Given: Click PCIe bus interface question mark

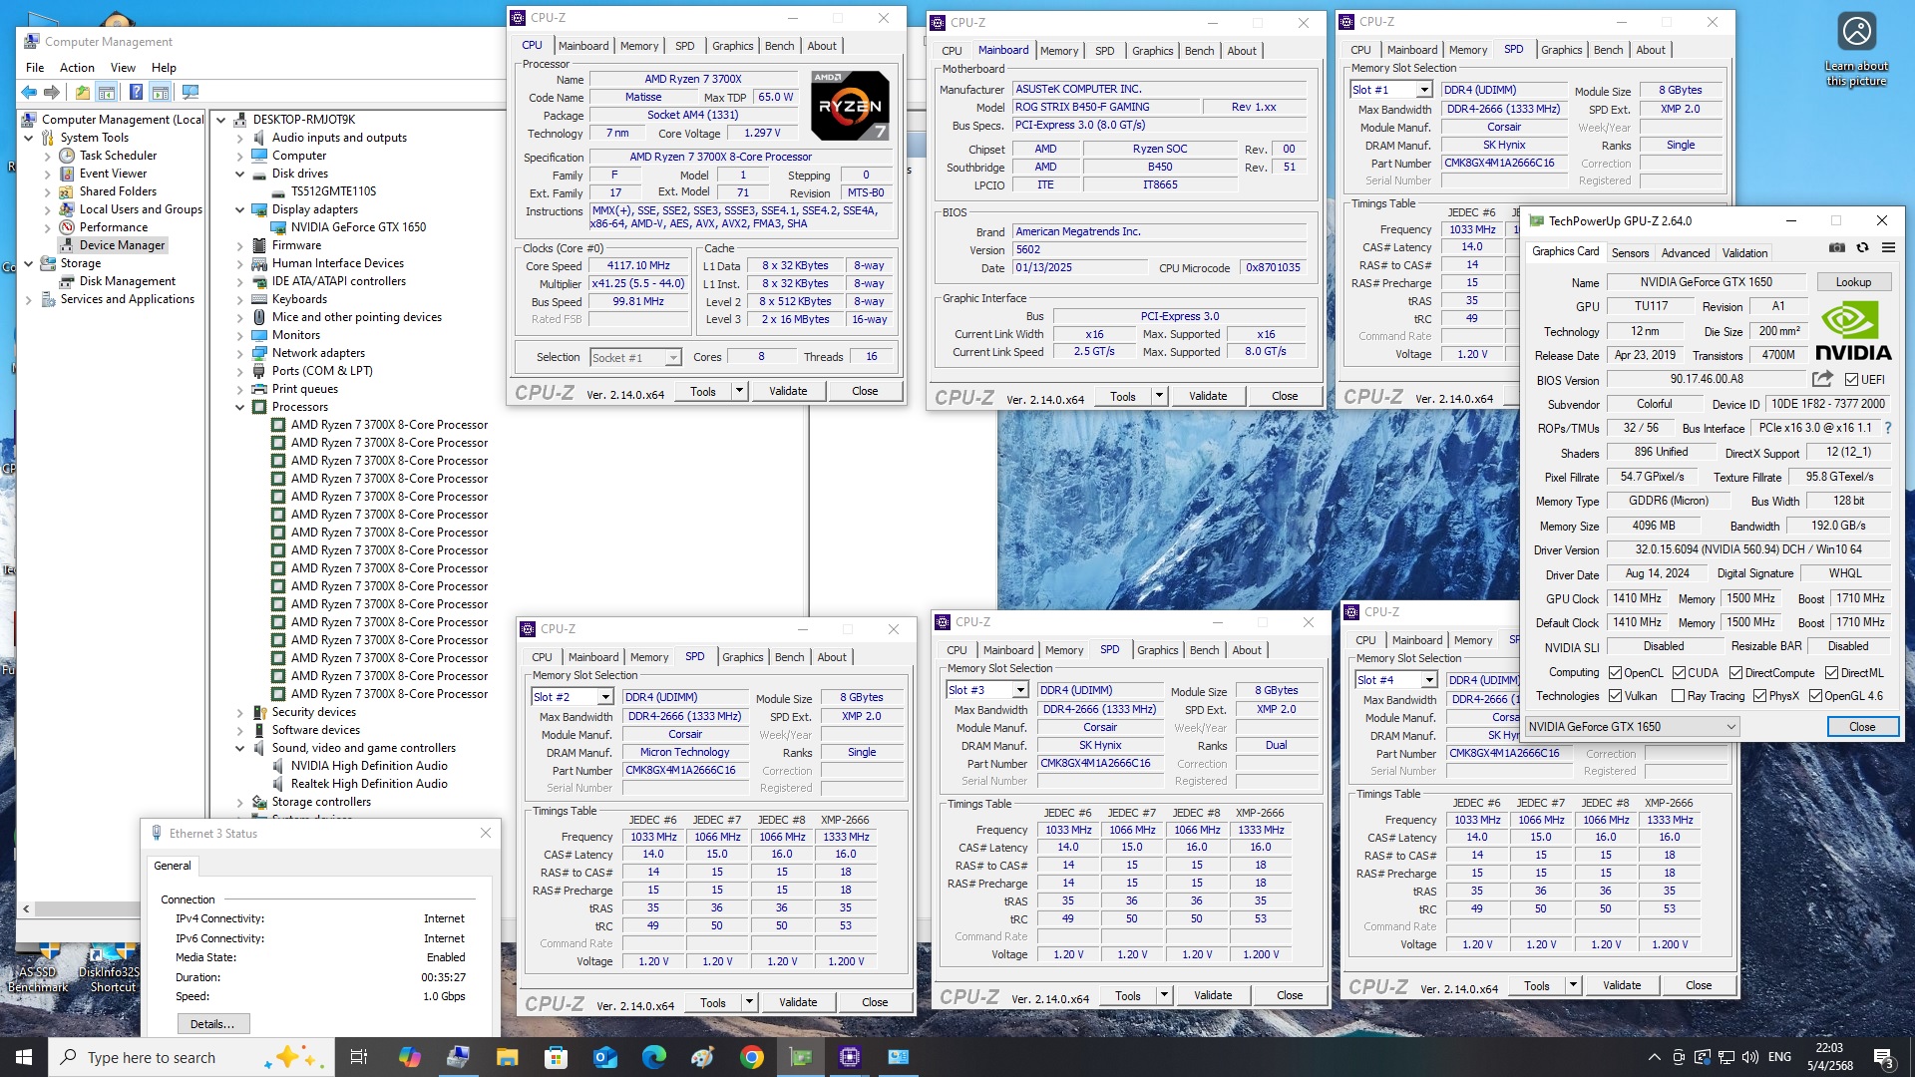Looking at the screenshot, I should tap(1887, 428).
